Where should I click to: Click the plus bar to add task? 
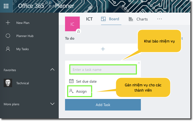(103, 49)
